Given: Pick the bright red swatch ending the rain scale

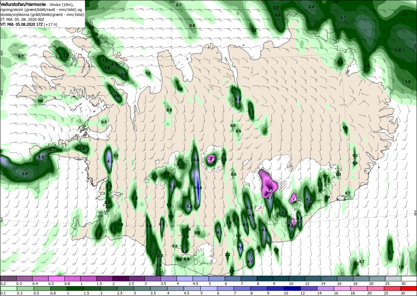Looking at the screenshot, I should pyautogui.click(x=409, y=289).
